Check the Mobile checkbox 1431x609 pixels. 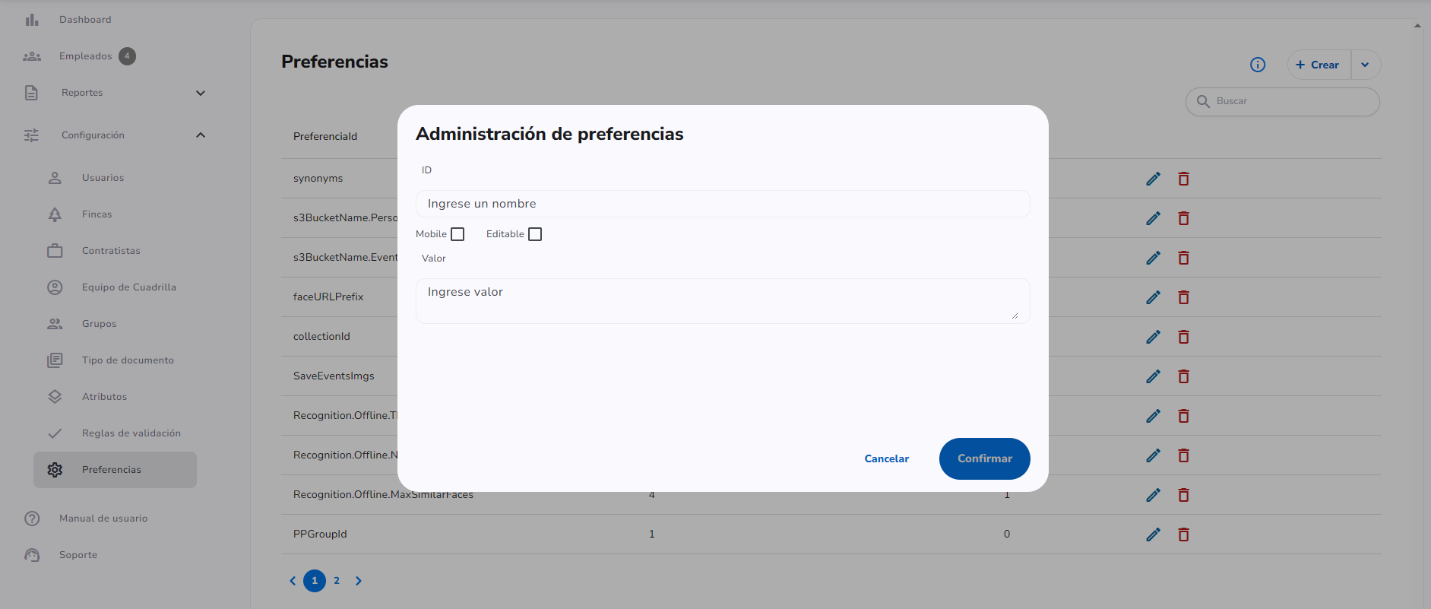457,234
